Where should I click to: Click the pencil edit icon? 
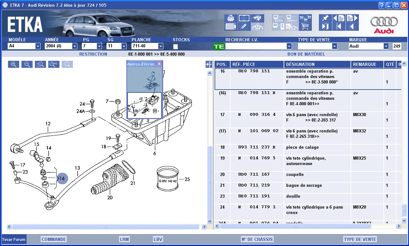tap(244, 27)
